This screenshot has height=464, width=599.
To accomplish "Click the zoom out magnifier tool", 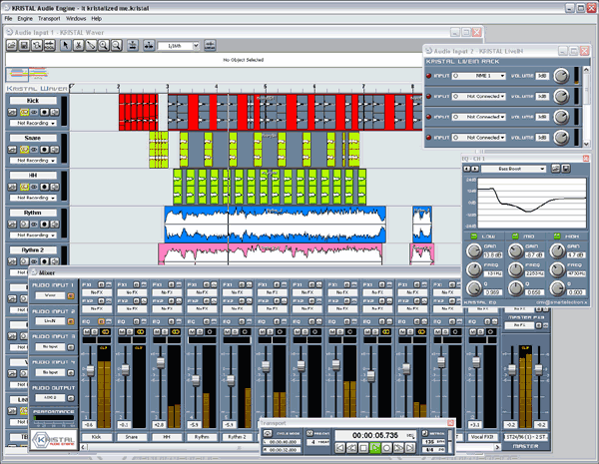I will tap(116, 46).
